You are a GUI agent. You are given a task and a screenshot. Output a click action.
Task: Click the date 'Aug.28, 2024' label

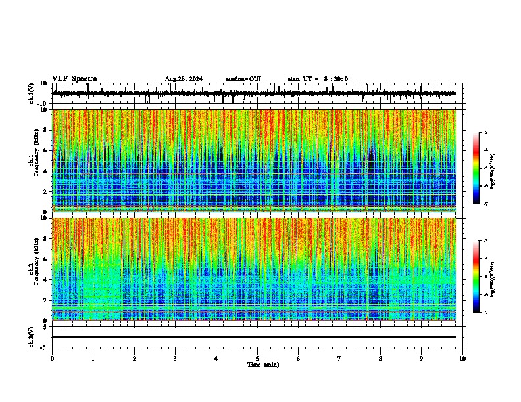pos(184,79)
